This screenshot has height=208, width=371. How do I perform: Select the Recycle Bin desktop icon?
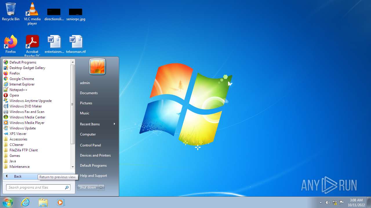(x=11, y=12)
